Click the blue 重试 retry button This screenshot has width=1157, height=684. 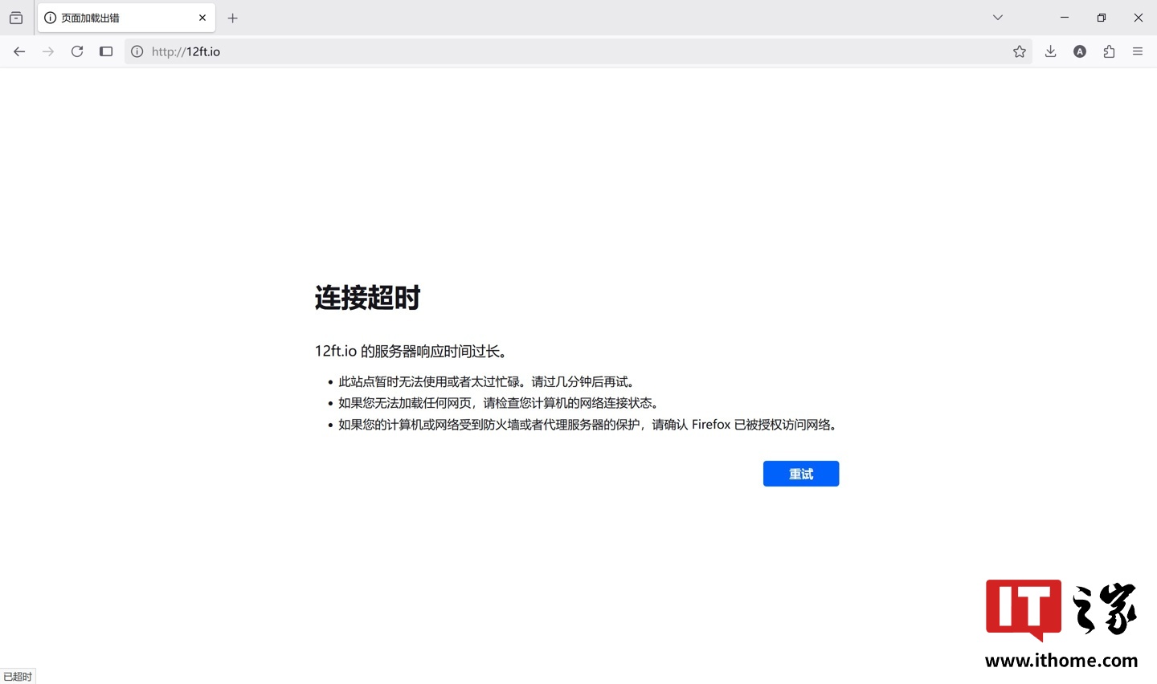point(801,474)
